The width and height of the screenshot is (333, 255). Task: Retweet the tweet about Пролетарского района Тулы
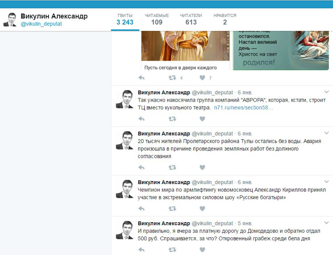tap(172, 168)
